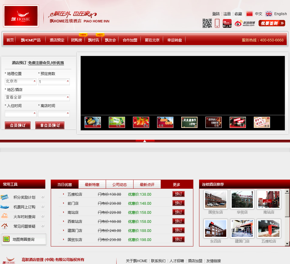Click 非会员预订 button
Viewport: 290px width, 264px height.
point(50,125)
